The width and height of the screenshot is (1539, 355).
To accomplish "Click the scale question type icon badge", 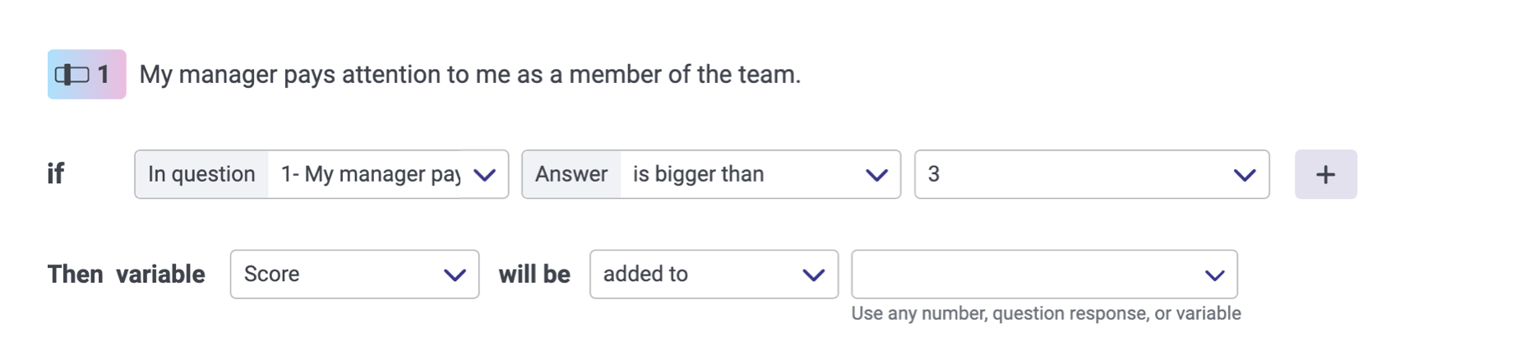I will click(86, 75).
